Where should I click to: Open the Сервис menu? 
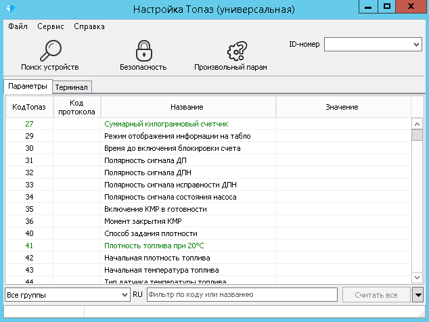pyautogui.click(x=51, y=26)
